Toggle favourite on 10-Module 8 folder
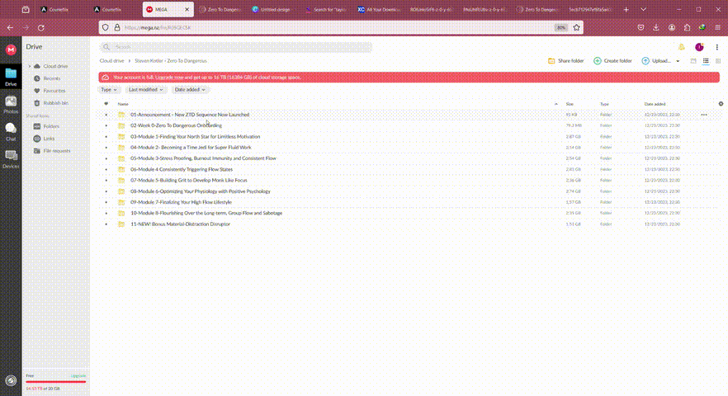 pos(106,213)
